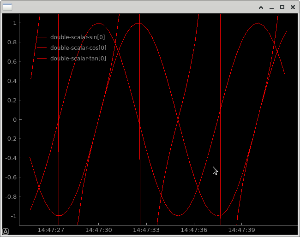Click the 14:47:39 time axis label
This screenshot has height=237, width=300.
point(241,230)
